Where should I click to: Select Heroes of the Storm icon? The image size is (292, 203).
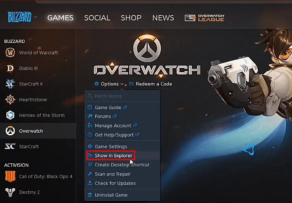(x=10, y=115)
